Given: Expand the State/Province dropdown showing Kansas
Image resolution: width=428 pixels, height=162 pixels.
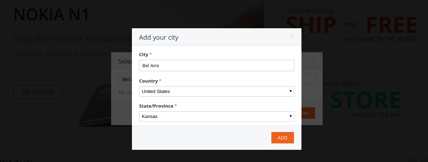Looking at the screenshot, I should click(x=216, y=116).
